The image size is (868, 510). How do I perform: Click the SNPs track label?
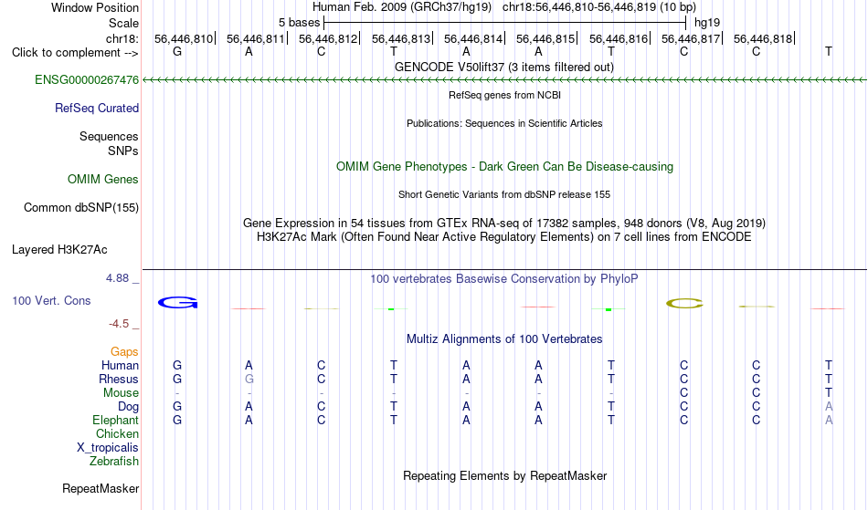[123, 151]
